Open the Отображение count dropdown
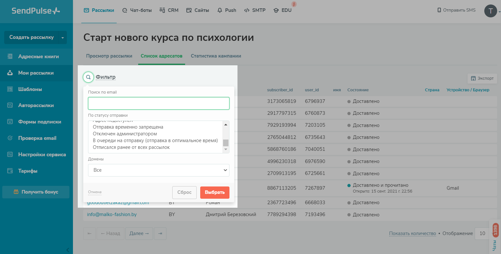Image resolution: width=501 pixels, height=254 pixels. 483,233
